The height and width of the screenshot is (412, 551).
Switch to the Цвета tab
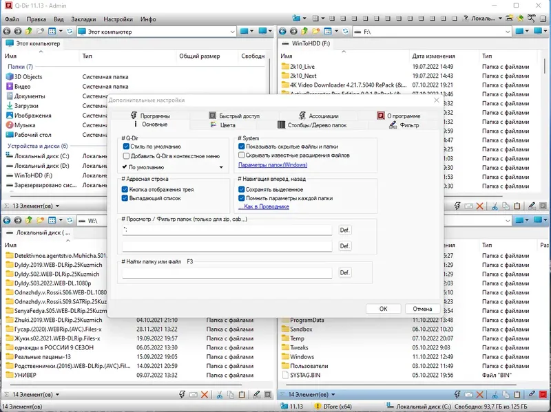pos(222,125)
